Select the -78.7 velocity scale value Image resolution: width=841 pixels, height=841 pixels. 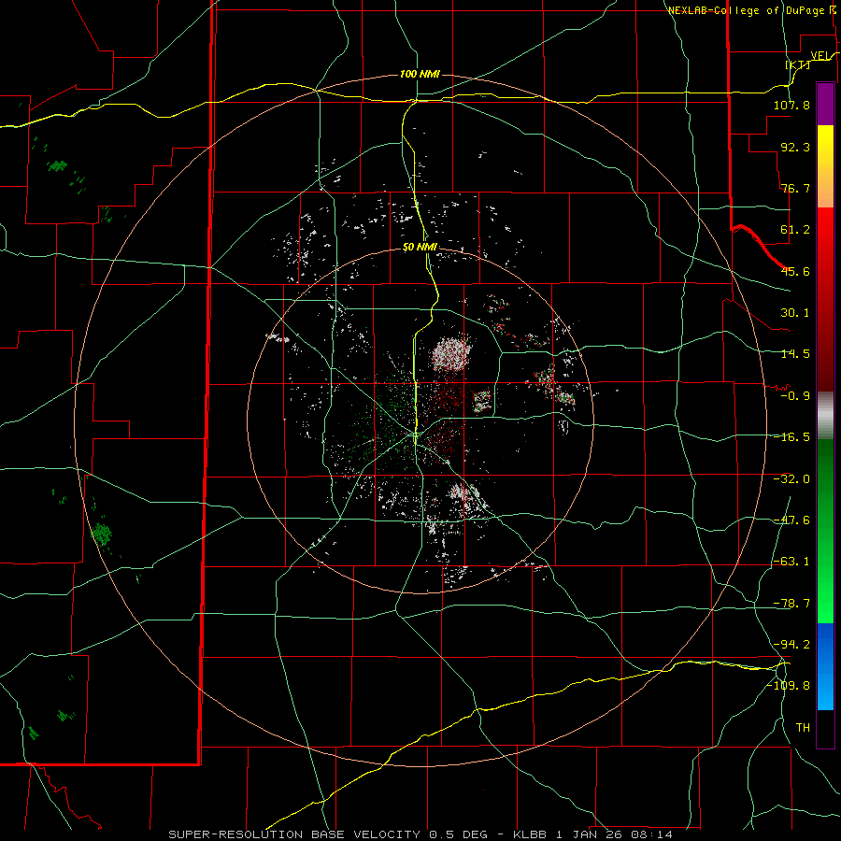pyautogui.click(x=791, y=604)
